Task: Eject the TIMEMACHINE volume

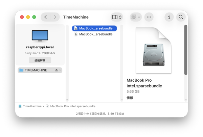Action: (57, 70)
